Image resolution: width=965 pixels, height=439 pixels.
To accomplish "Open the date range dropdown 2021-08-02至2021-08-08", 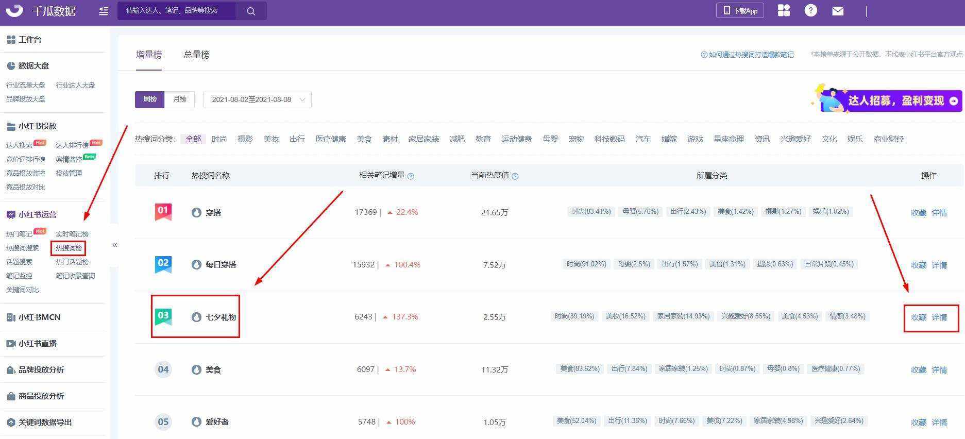I will pos(258,99).
